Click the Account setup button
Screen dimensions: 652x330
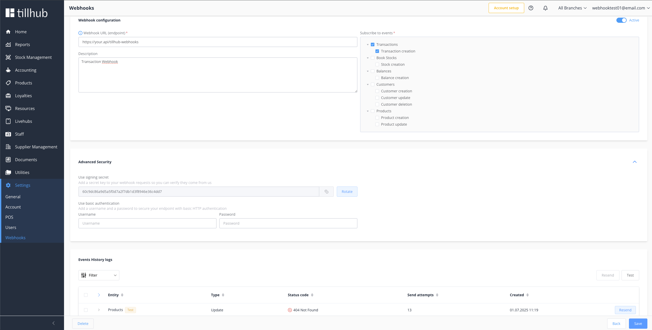pos(506,8)
